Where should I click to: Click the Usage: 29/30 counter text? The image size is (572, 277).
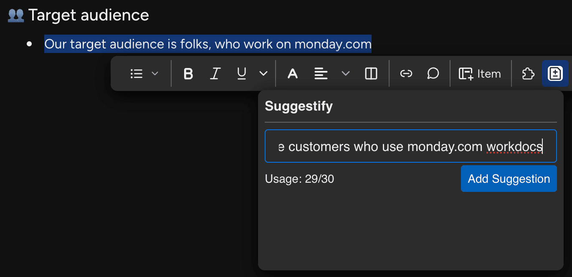click(299, 179)
